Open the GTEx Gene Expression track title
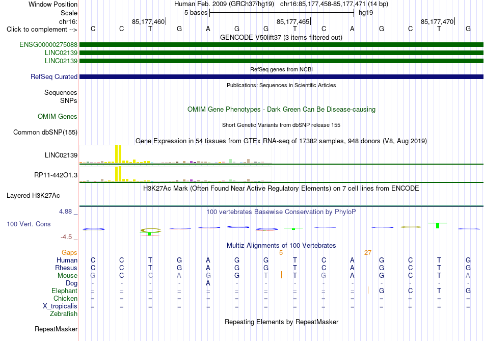This screenshot has width=484, height=341. [x=281, y=141]
